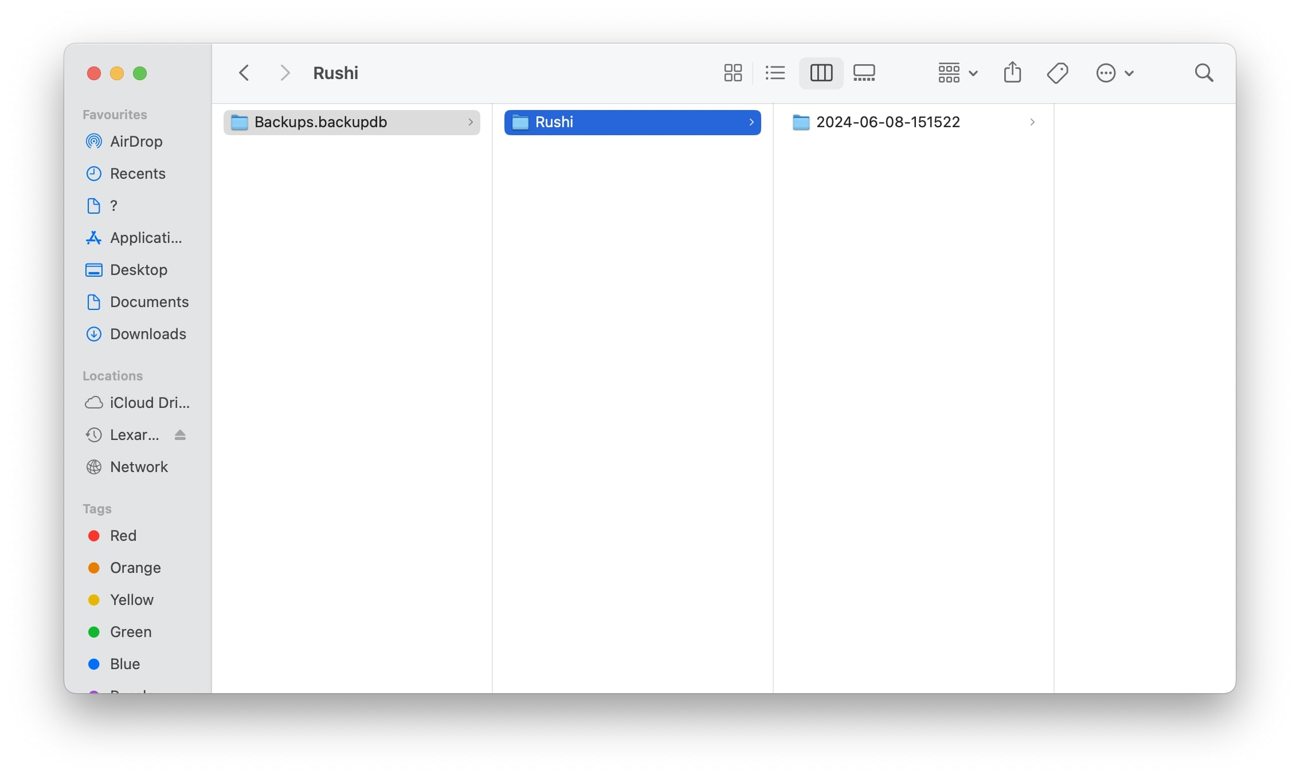Open Recents in sidebar
1300x778 pixels.
[x=137, y=173]
